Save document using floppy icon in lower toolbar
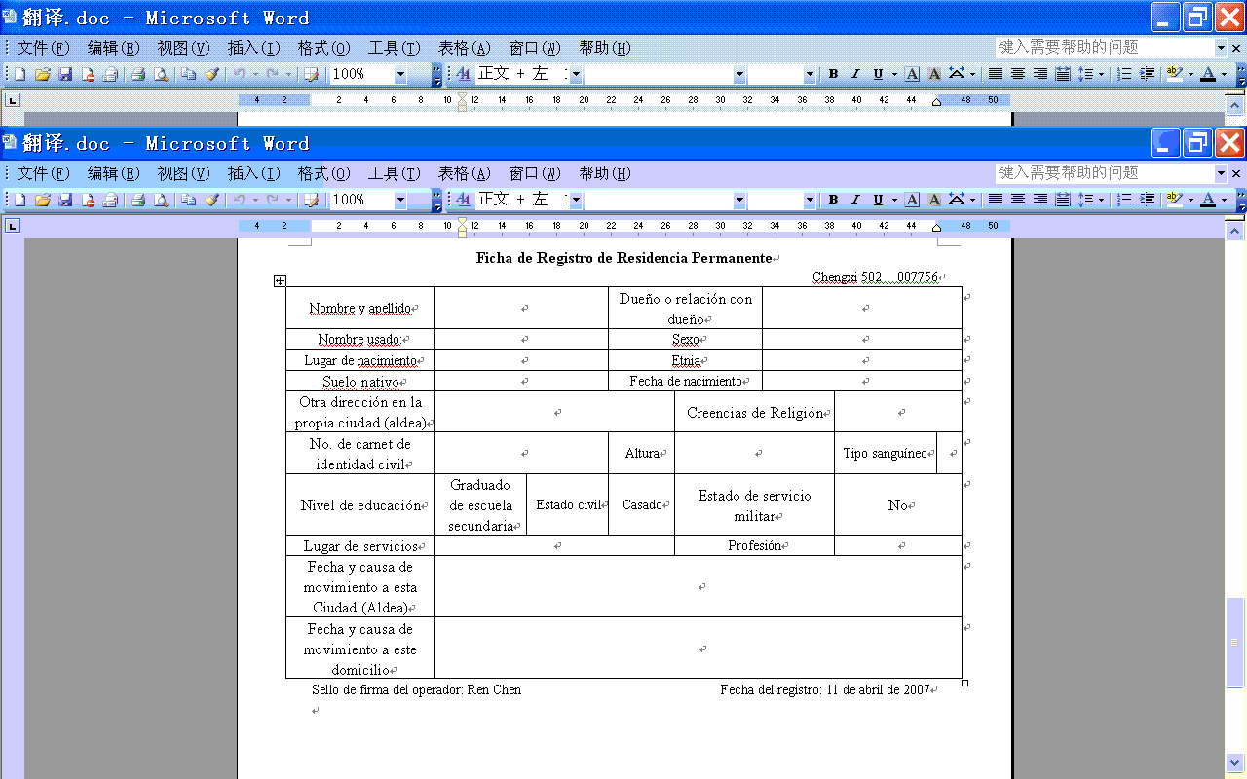The image size is (1247, 779). tap(65, 200)
